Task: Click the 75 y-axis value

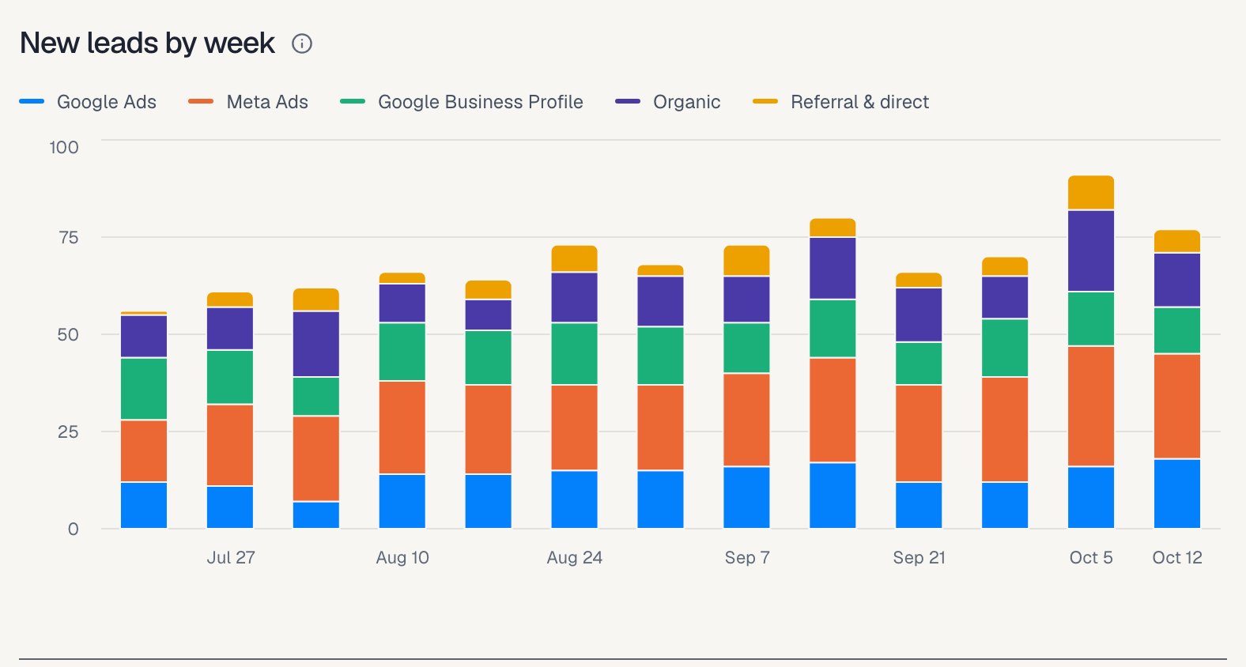Action: (x=69, y=237)
